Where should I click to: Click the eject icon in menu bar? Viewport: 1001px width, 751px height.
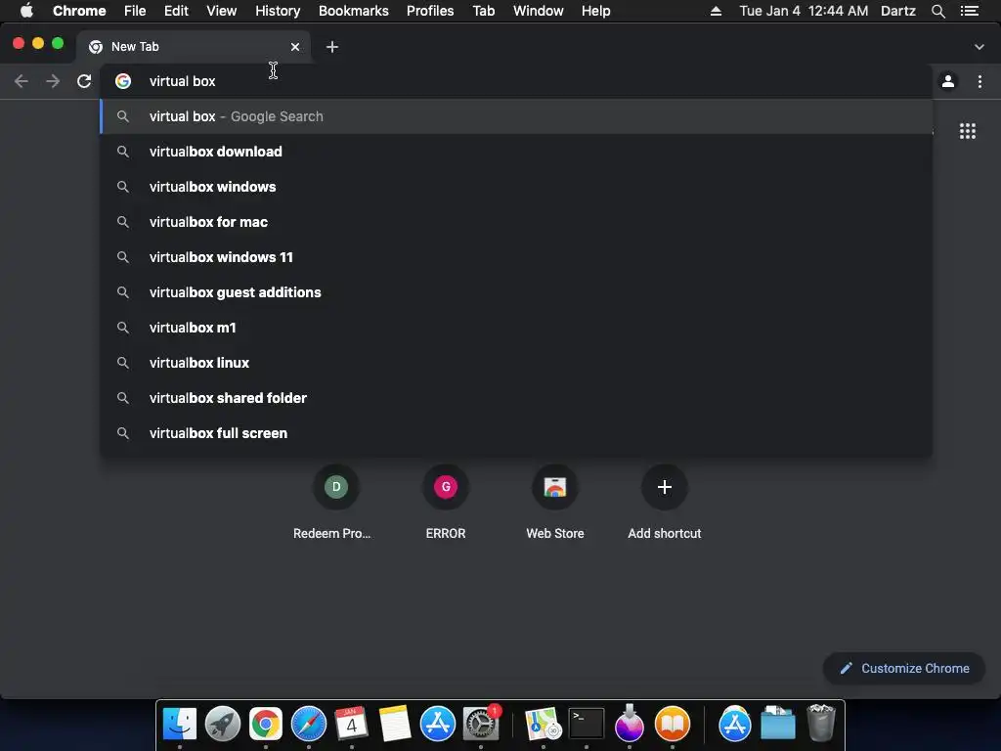click(x=716, y=11)
